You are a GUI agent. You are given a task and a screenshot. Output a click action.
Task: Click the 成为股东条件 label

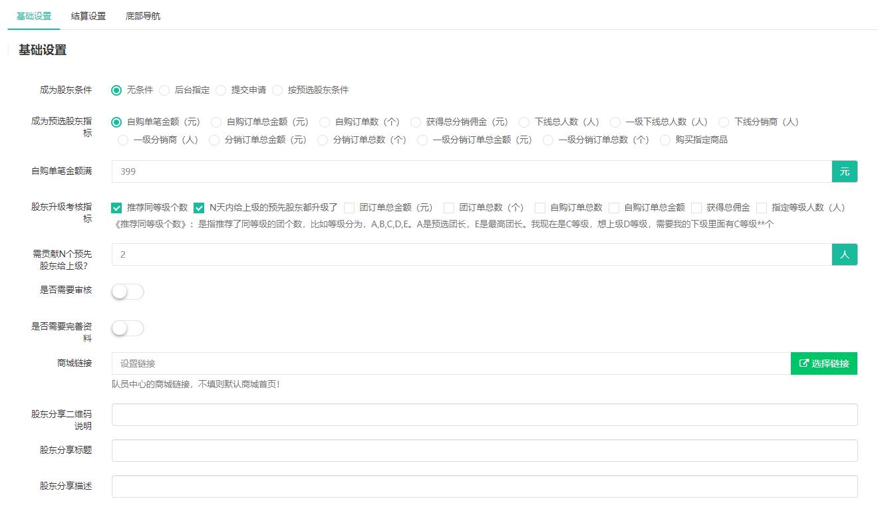tap(65, 90)
